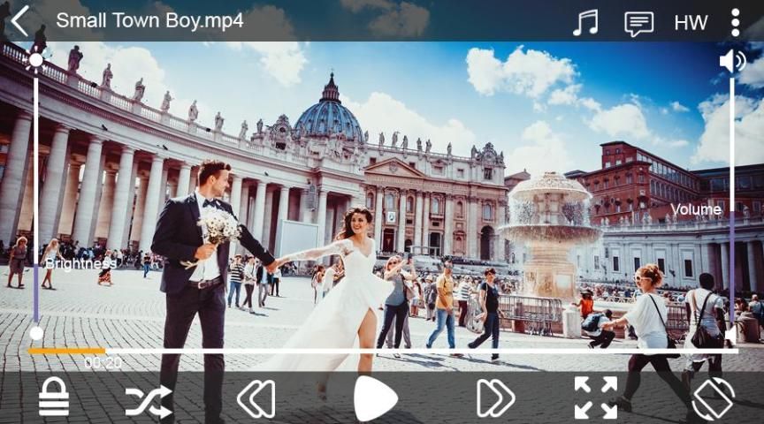This screenshot has height=424, width=764.
Task: Toggle the HW decoder button
Action: pos(691,23)
